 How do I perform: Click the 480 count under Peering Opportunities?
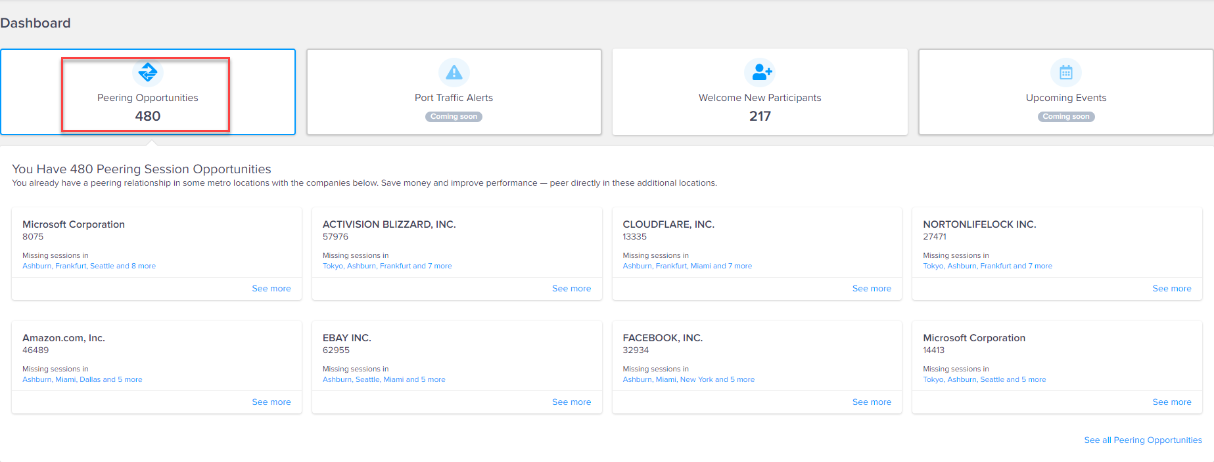coord(148,116)
